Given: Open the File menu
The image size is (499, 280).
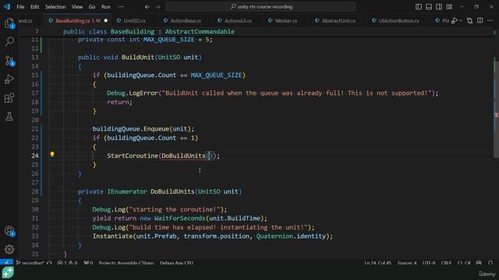Looking at the screenshot, I should coord(20,7).
